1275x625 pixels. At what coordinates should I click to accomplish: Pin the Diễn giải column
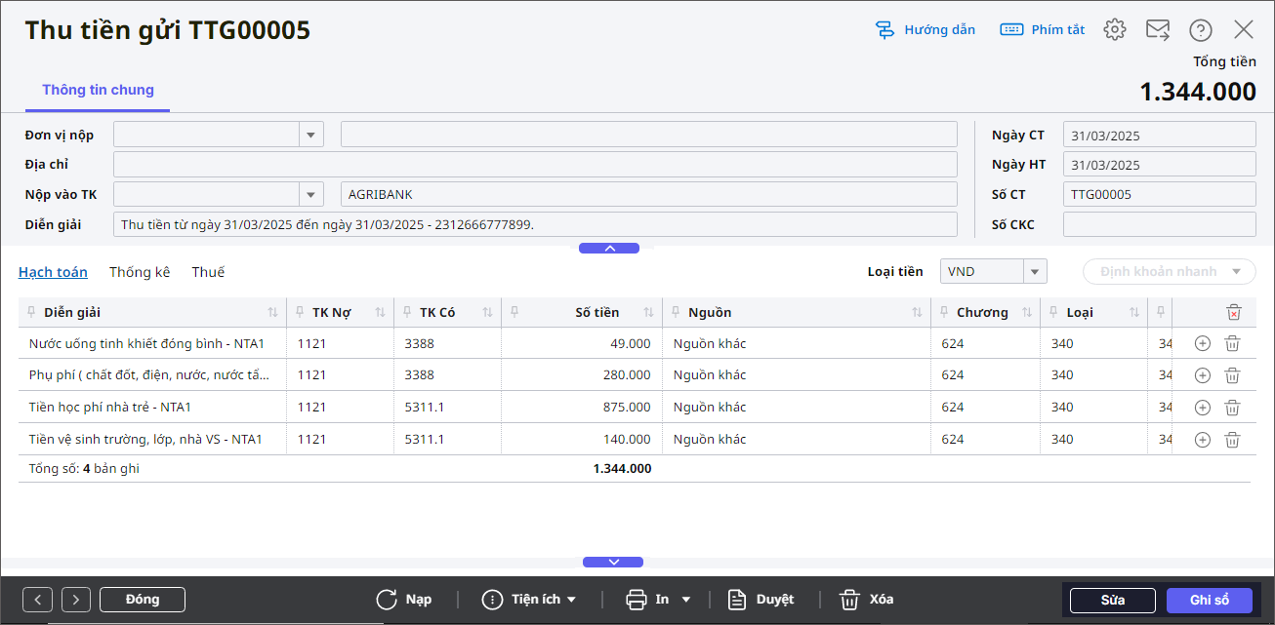click(x=32, y=312)
